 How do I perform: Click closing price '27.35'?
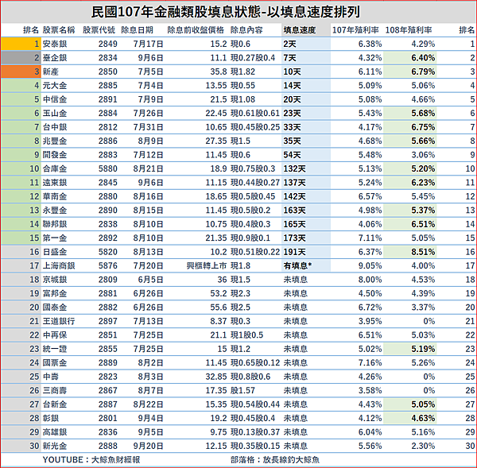coord(216,141)
